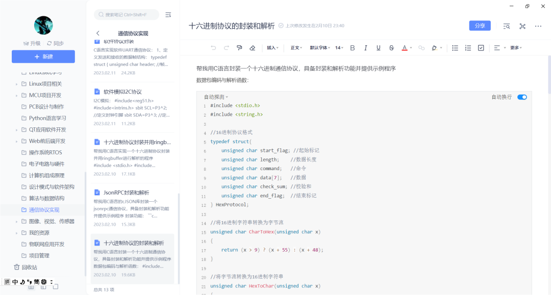Insert a bulleted list
Screen dimensions: 551x295
(455, 48)
